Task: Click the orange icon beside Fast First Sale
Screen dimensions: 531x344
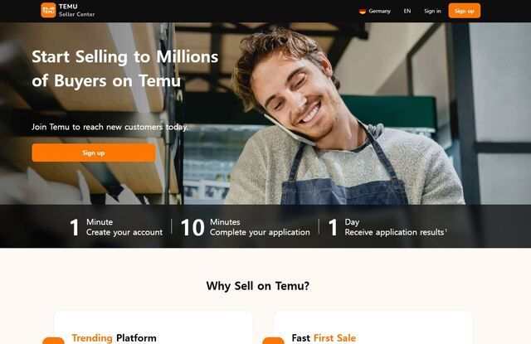Action: pyautogui.click(x=273, y=341)
